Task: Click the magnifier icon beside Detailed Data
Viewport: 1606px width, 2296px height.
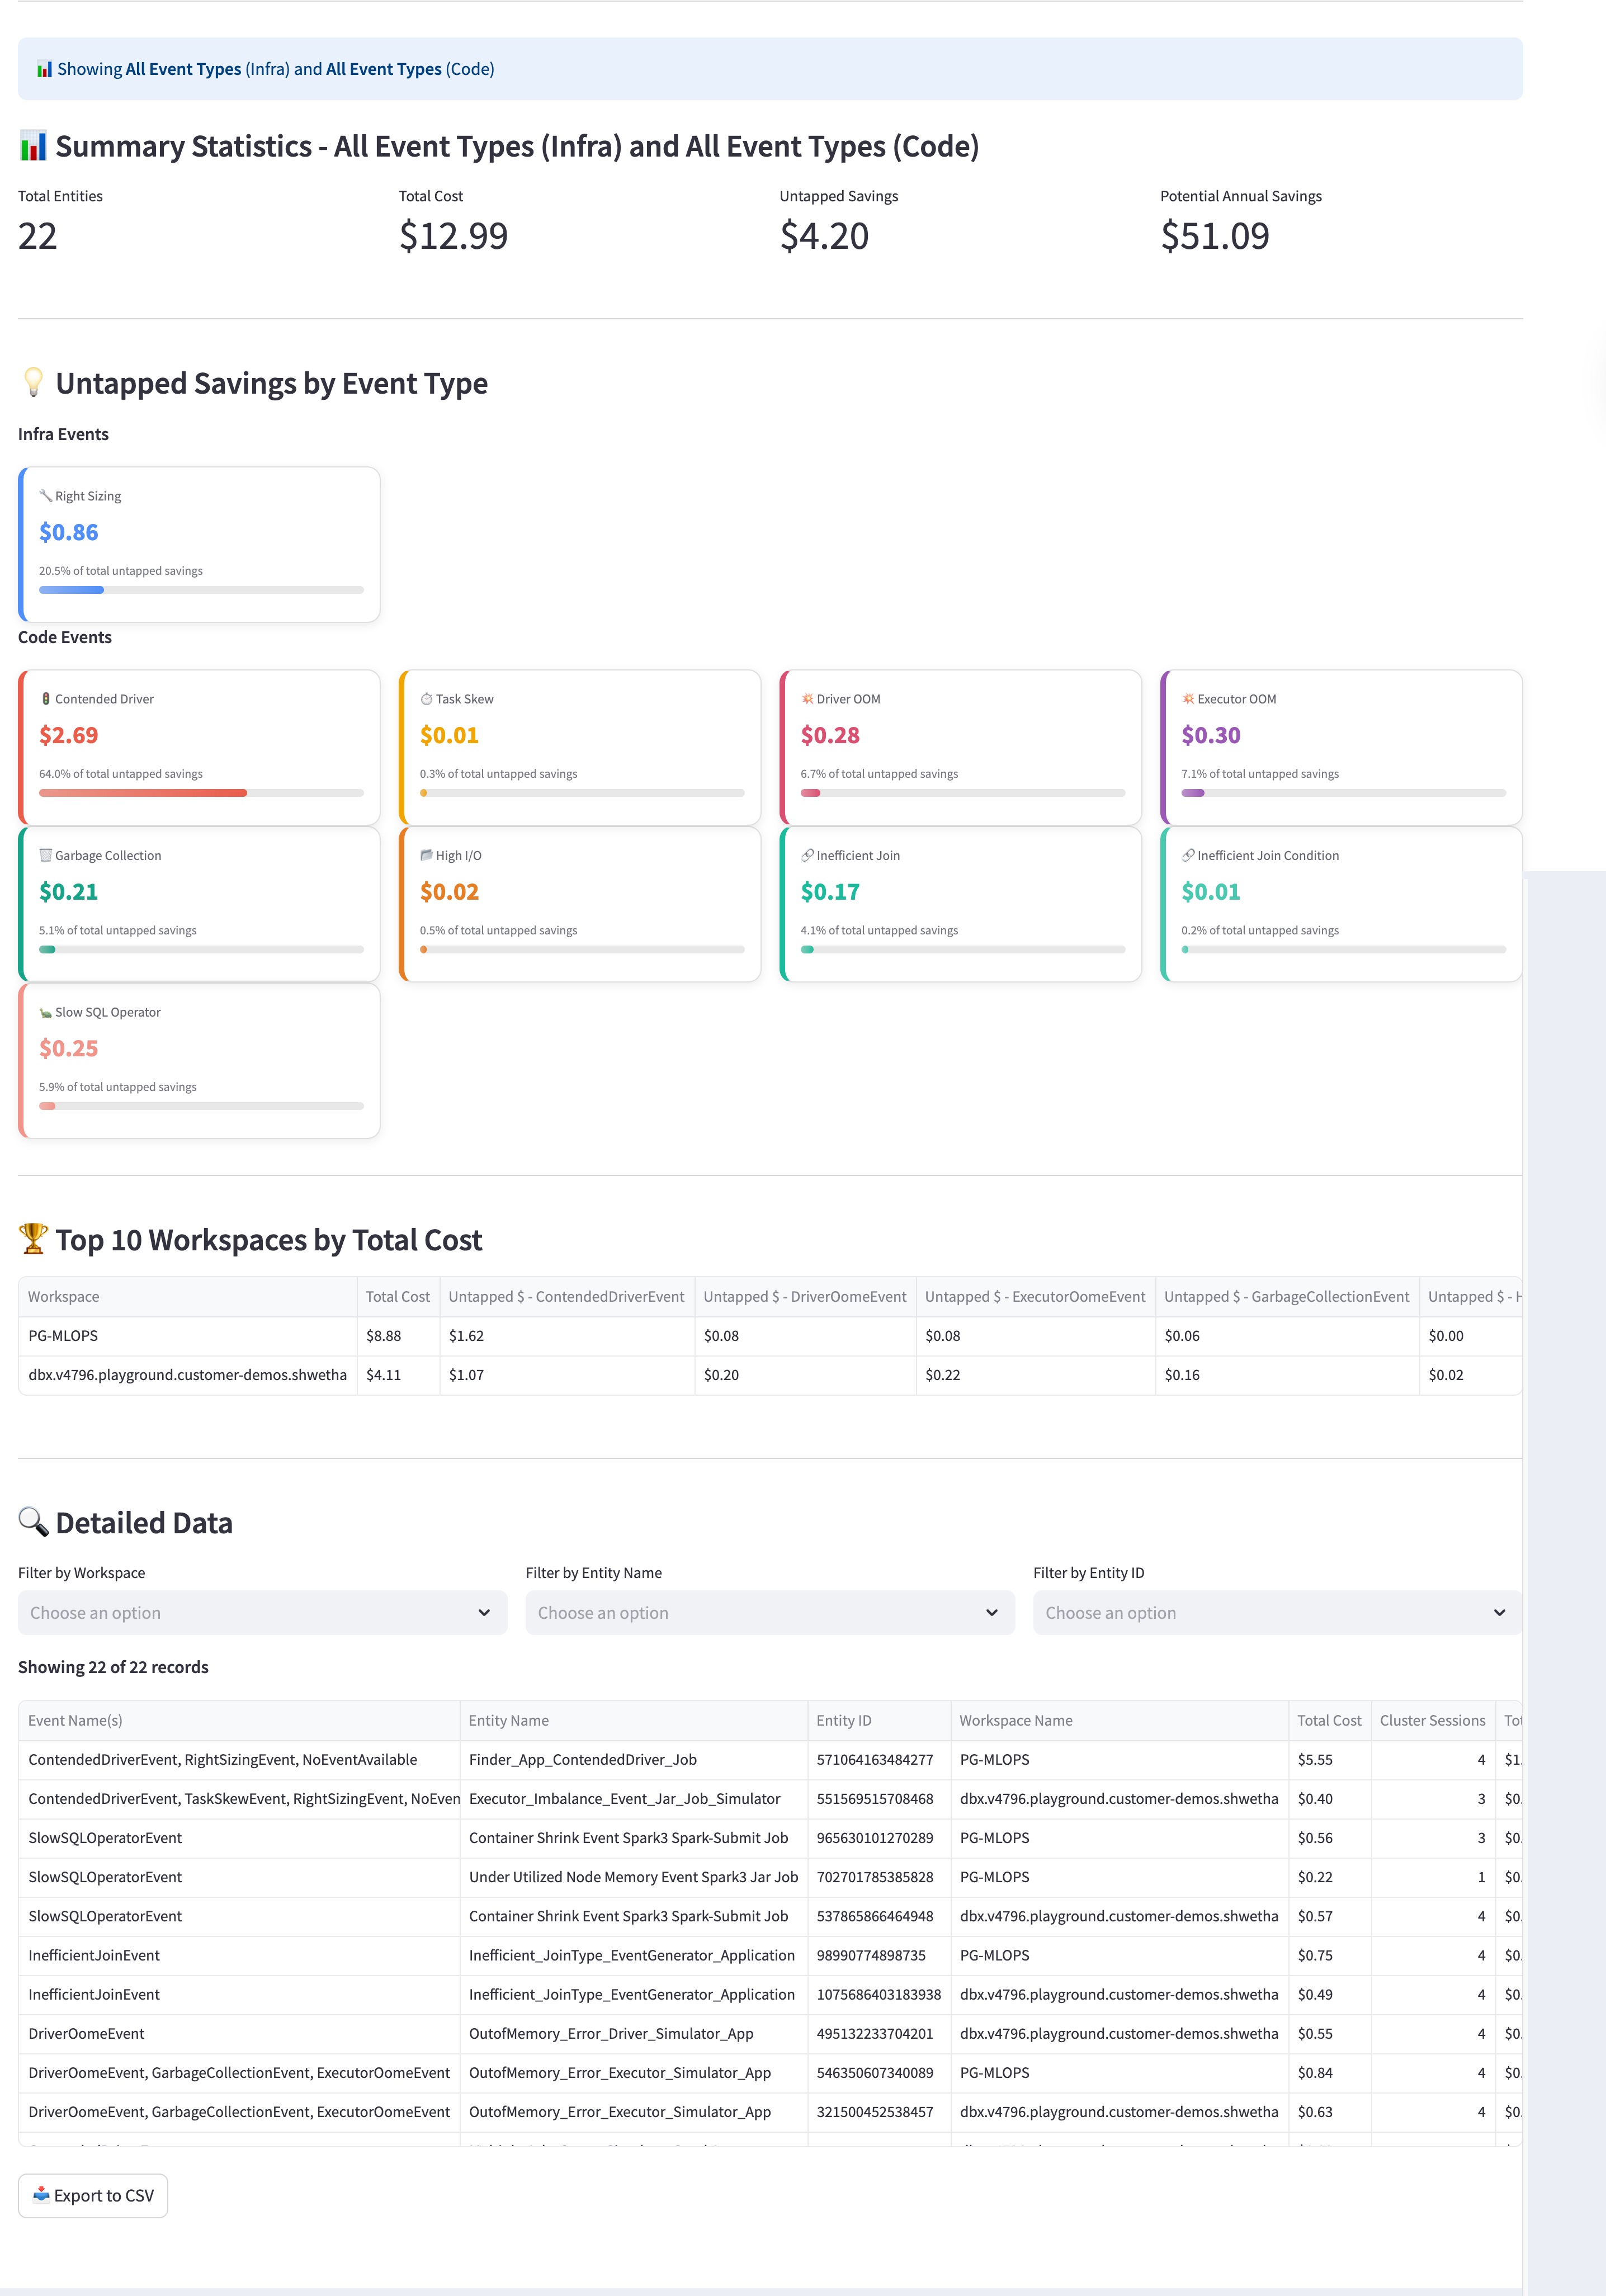Action: click(33, 1522)
